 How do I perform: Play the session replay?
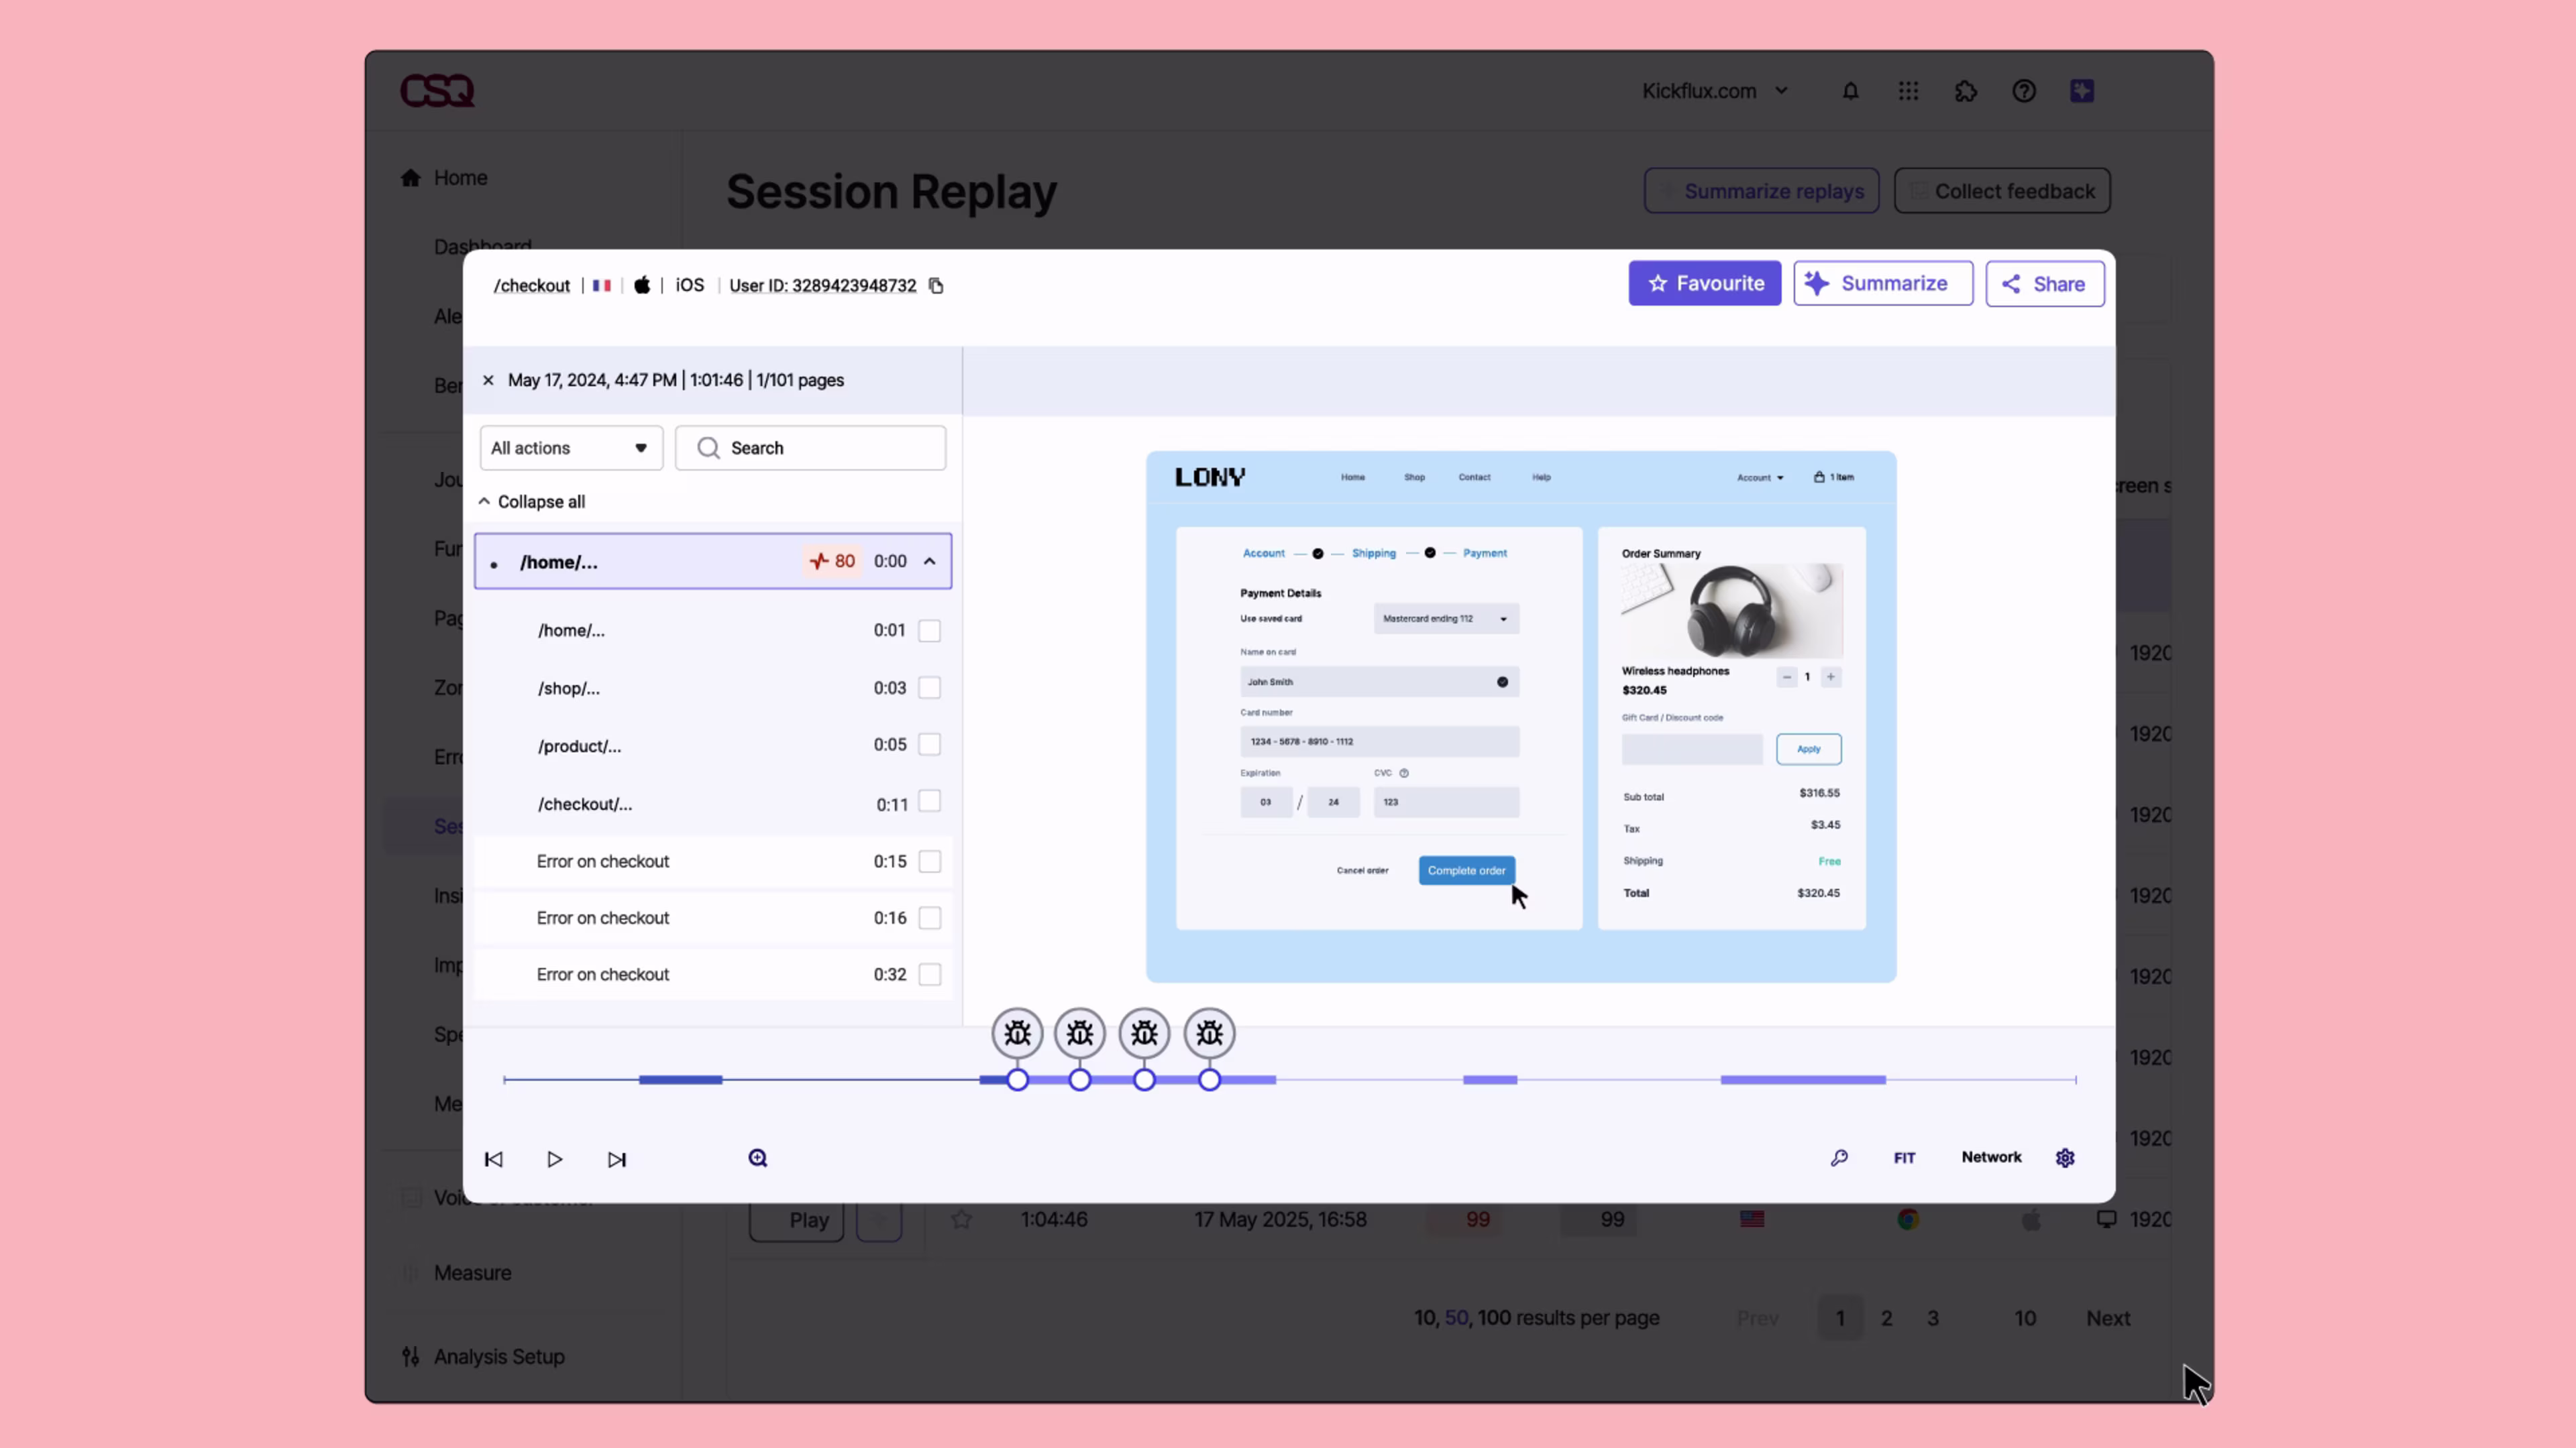click(555, 1159)
